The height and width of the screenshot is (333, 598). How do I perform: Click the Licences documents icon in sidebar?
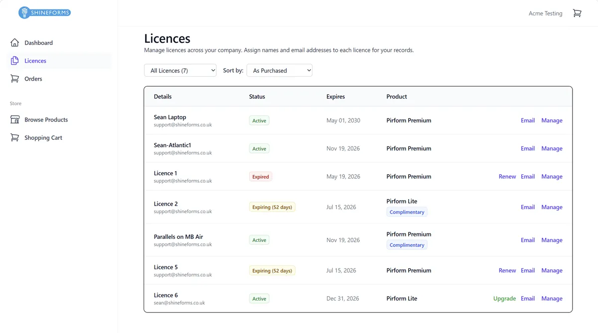click(x=15, y=61)
